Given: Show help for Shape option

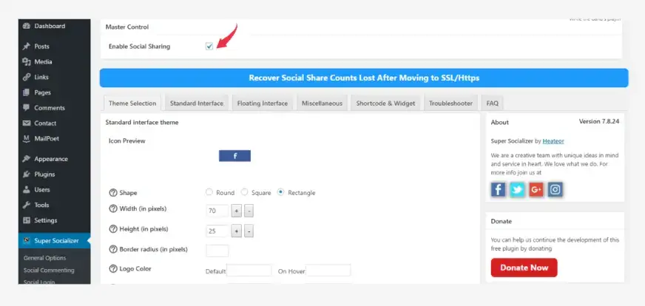Looking at the screenshot, I should tap(113, 192).
